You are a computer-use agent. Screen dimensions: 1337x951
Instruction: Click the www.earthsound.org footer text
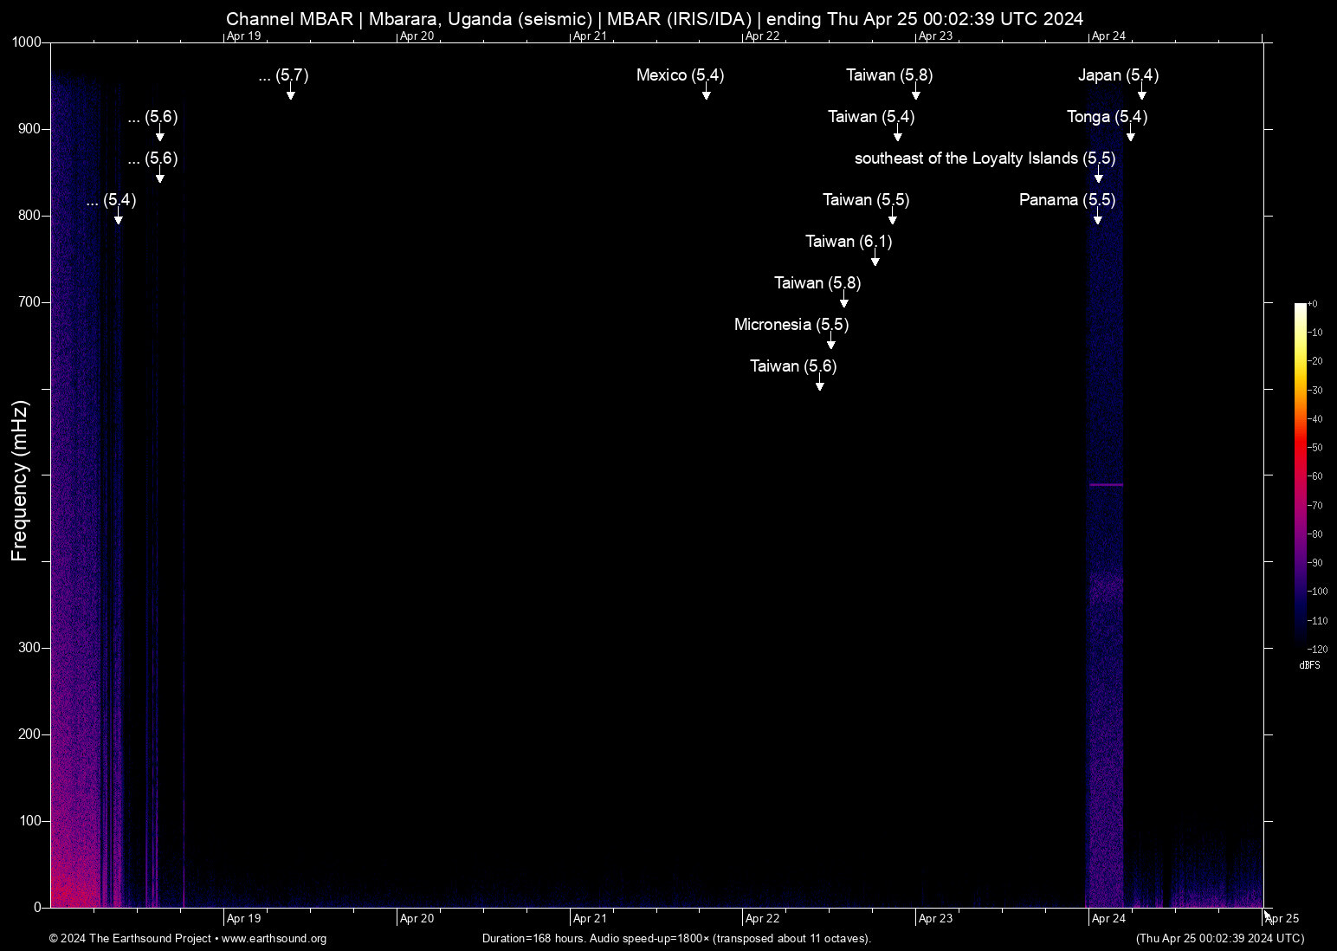coord(274,939)
